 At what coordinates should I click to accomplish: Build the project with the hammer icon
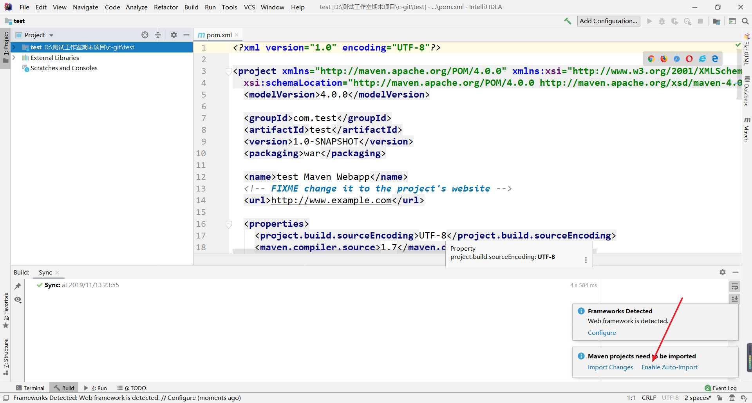pos(568,21)
